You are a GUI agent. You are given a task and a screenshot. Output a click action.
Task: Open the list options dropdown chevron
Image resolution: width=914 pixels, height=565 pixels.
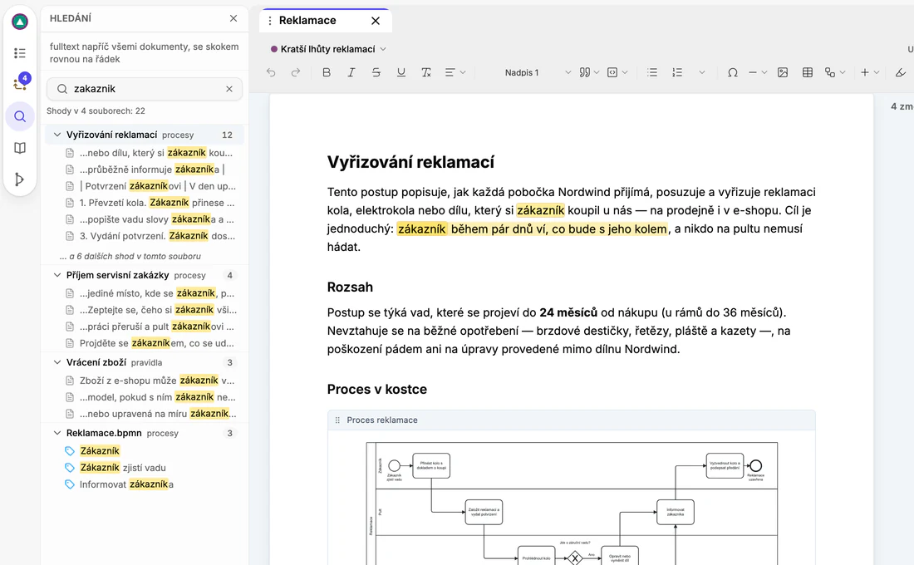[702, 72]
